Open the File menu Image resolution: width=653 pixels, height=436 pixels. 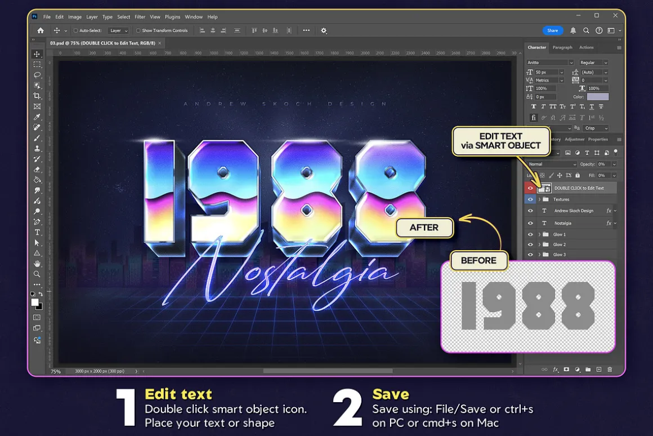tap(47, 17)
